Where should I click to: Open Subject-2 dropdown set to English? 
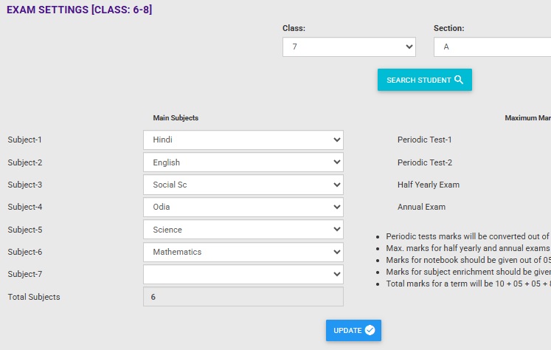click(x=243, y=162)
